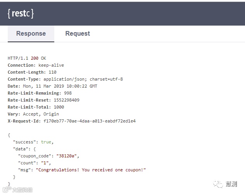This screenshot has width=245, height=195.
Task: Click the restc logo in header
Action: pos(21,14)
